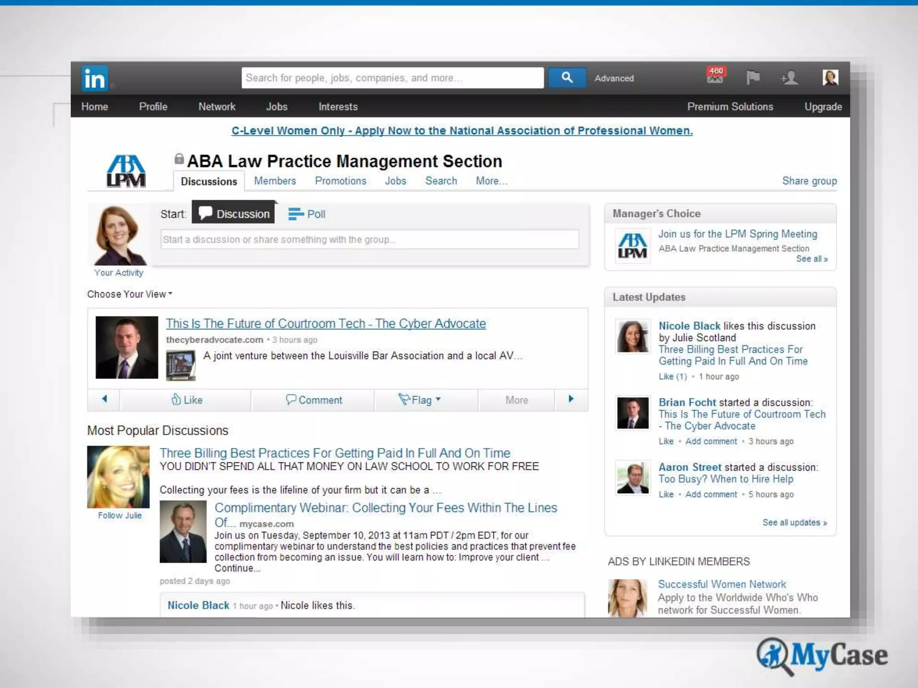Open the Interests menu in navigation bar

click(338, 107)
